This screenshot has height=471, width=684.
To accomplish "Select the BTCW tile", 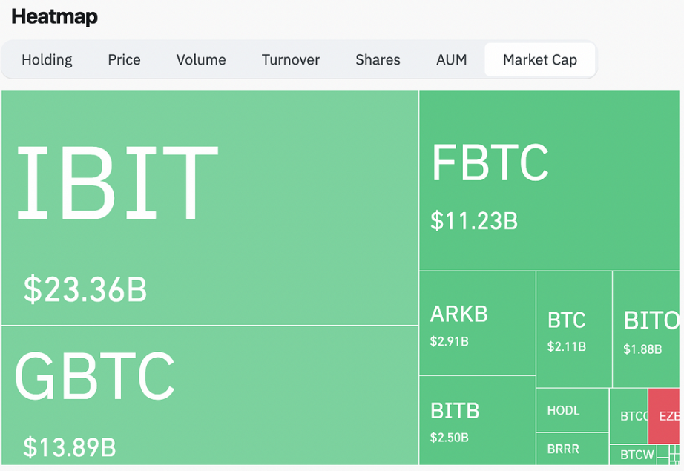I will pyautogui.click(x=633, y=455).
